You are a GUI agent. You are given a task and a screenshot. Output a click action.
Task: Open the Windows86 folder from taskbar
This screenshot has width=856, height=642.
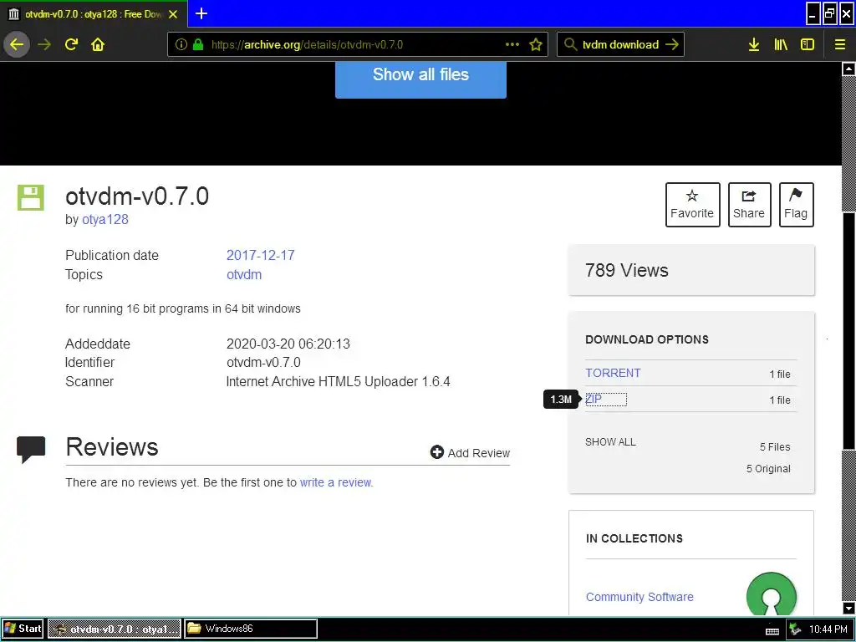(x=251, y=629)
